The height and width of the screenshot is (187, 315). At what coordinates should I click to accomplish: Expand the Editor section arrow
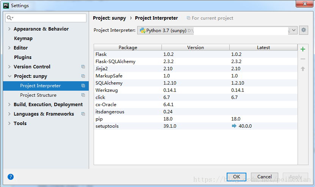coord(9,48)
